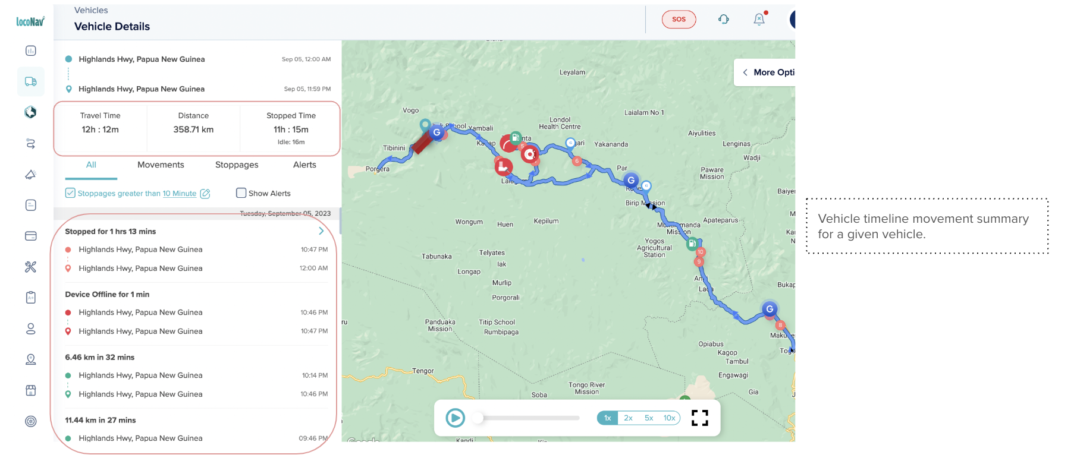Open the wrench maintenance sidebar icon
1074x461 pixels.
(x=31, y=267)
